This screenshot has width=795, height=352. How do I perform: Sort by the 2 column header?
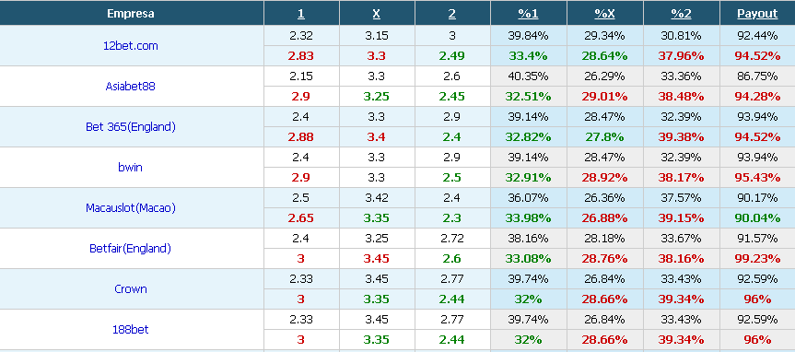(x=451, y=14)
